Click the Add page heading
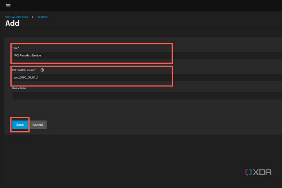Viewport: 282px width, 188px height. [x=12, y=23]
